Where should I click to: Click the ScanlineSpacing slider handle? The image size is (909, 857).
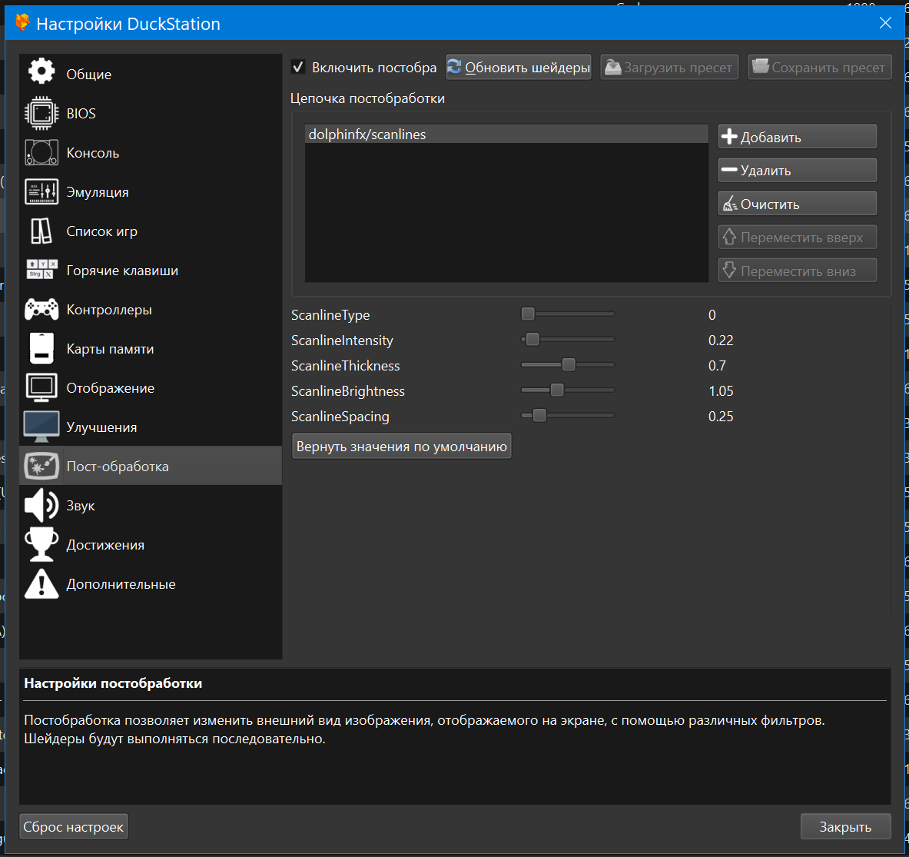point(539,415)
